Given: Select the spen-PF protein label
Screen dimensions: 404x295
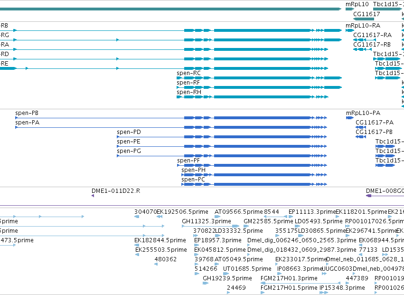Looking at the screenshot, I should [188, 161].
